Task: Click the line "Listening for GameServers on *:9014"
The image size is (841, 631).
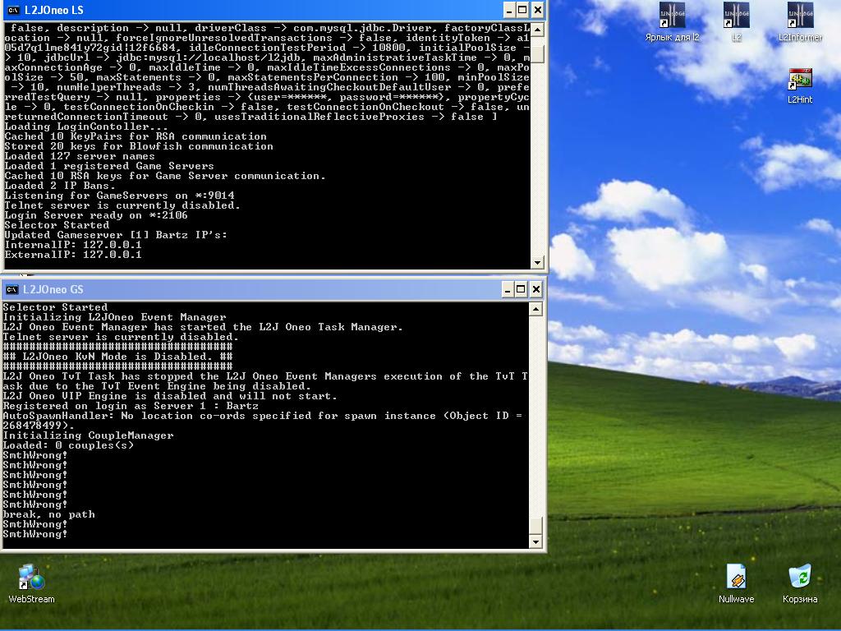Action: [x=120, y=196]
